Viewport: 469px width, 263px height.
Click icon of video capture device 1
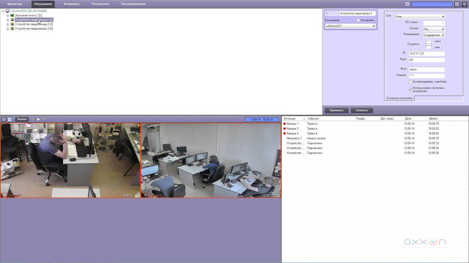pyautogui.click(x=12, y=20)
